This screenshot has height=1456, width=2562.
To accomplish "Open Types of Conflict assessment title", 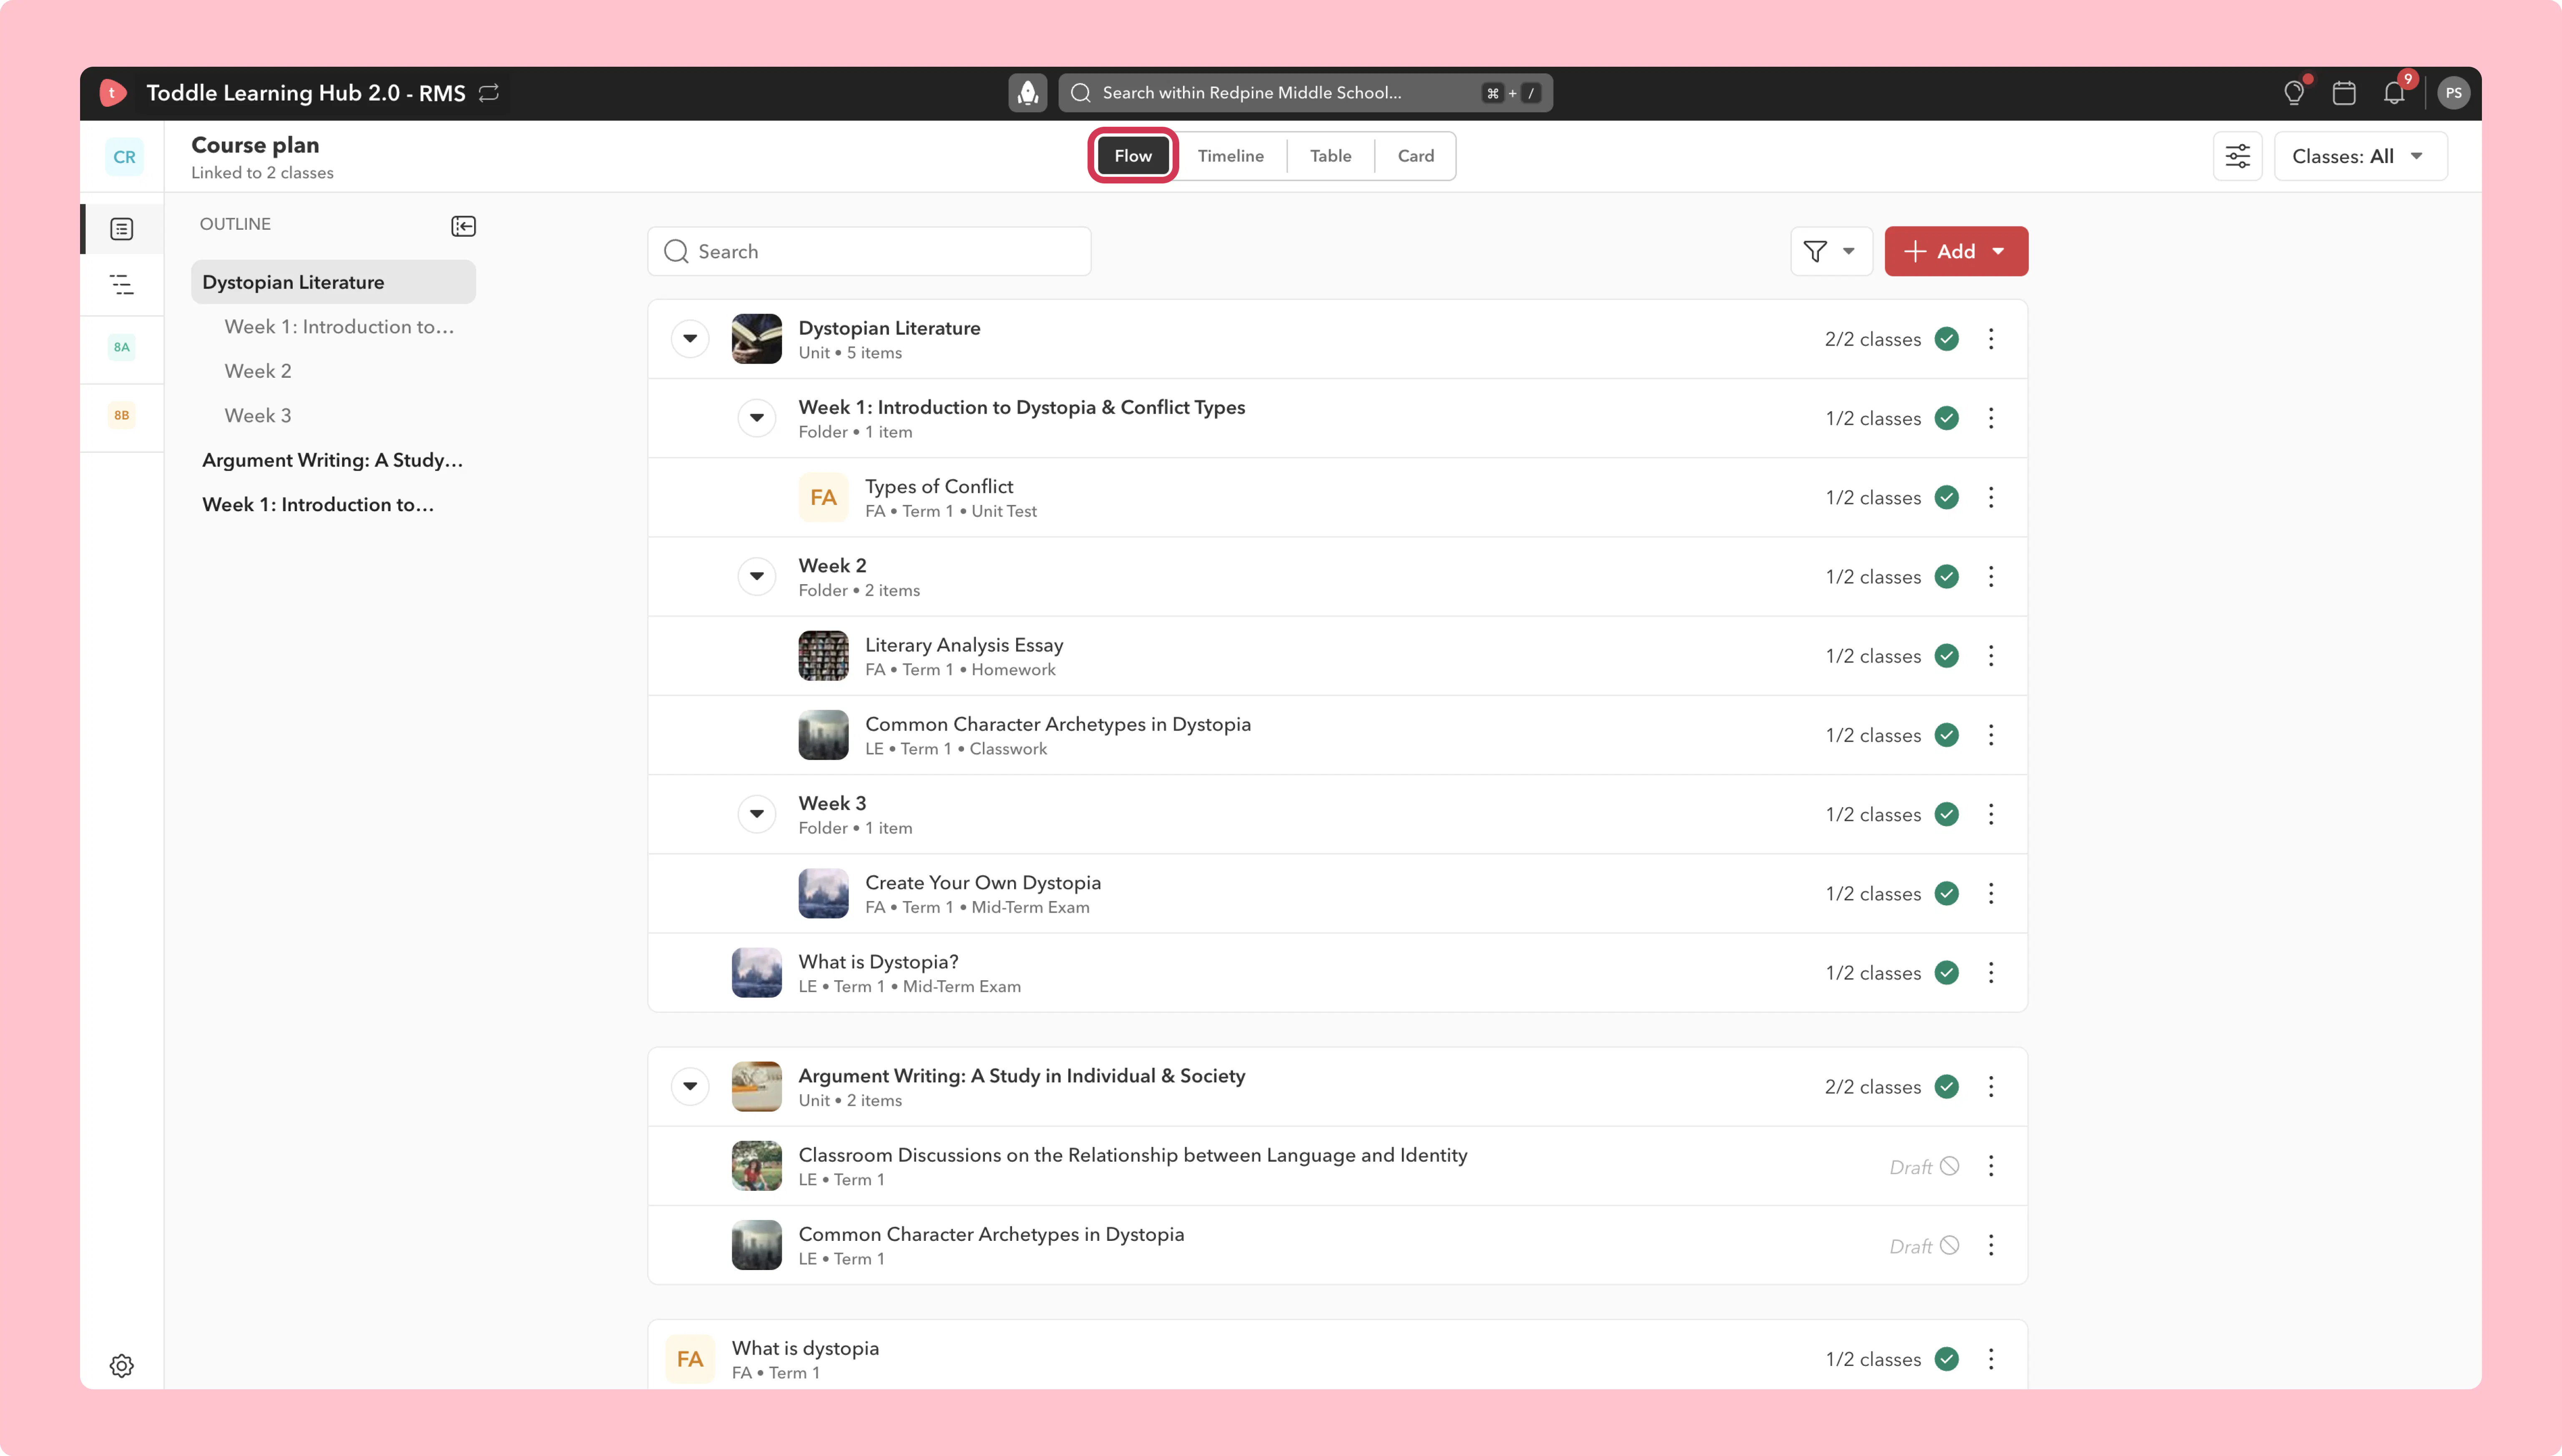I will (x=939, y=486).
